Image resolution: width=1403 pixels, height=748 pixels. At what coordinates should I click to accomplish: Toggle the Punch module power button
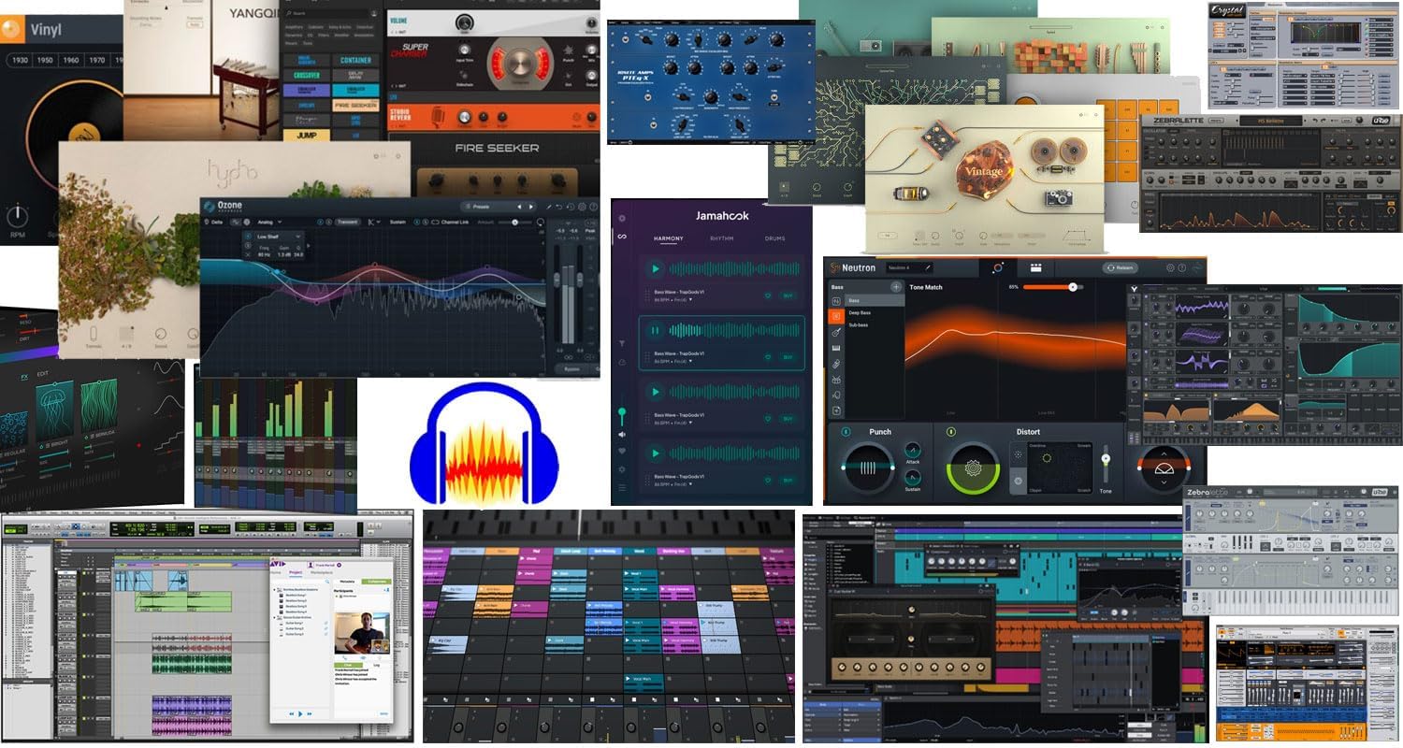[x=846, y=432]
